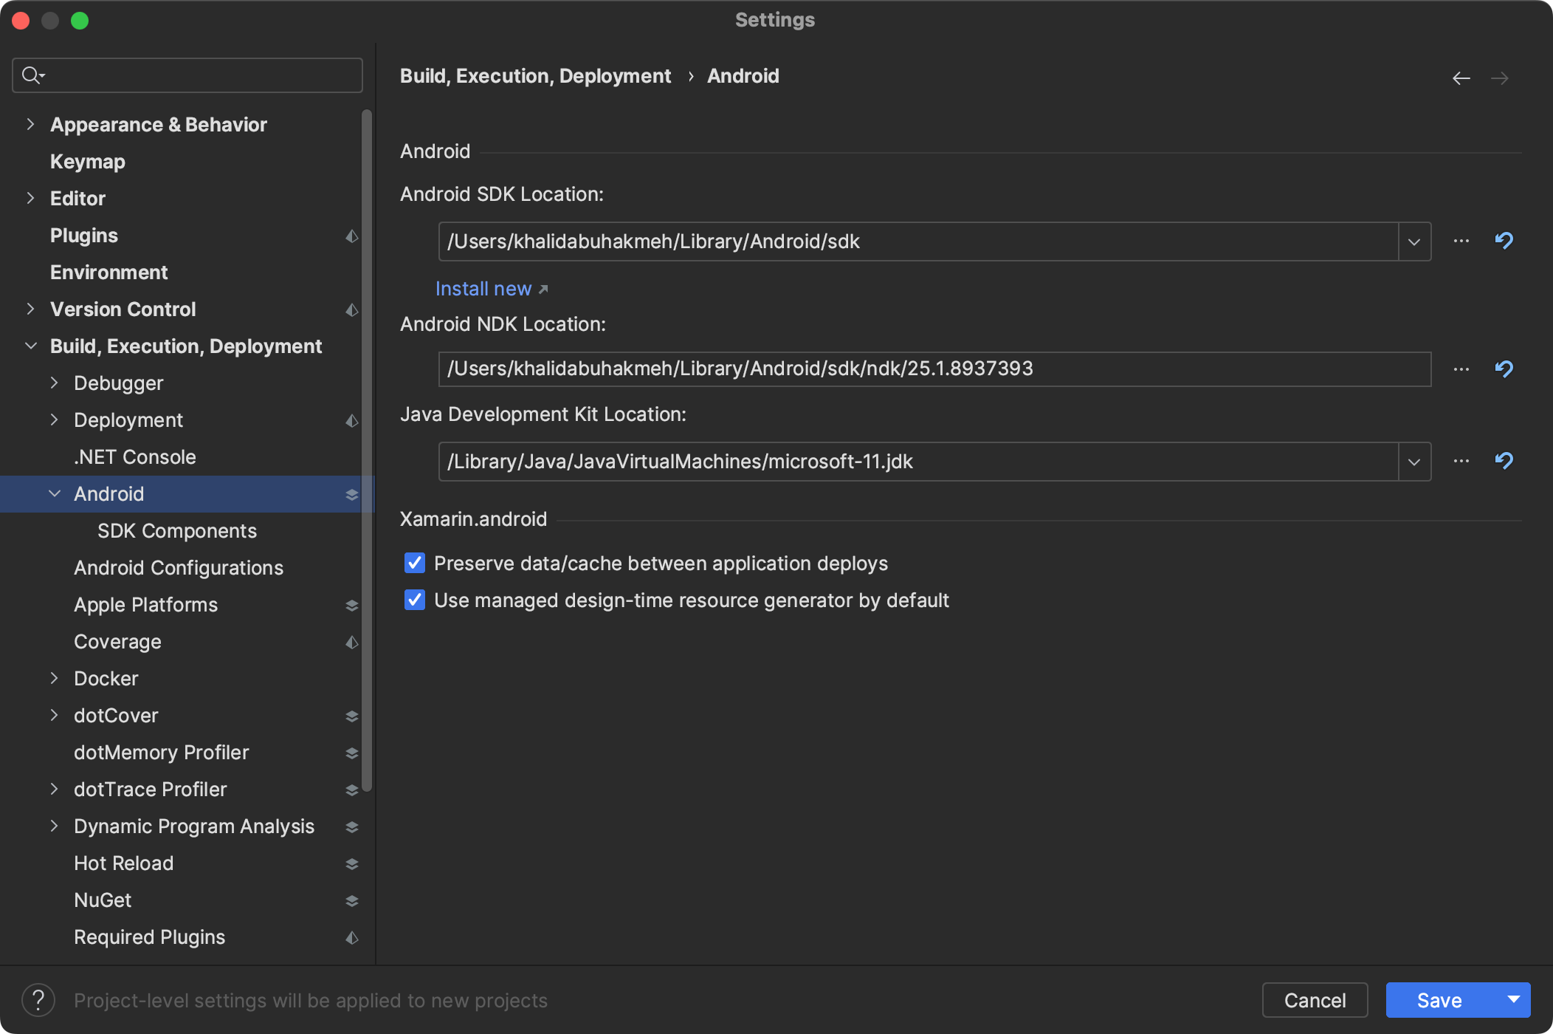The image size is (1553, 1034).
Task: Click the layer icon beside Plugins
Action: (352, 236)
